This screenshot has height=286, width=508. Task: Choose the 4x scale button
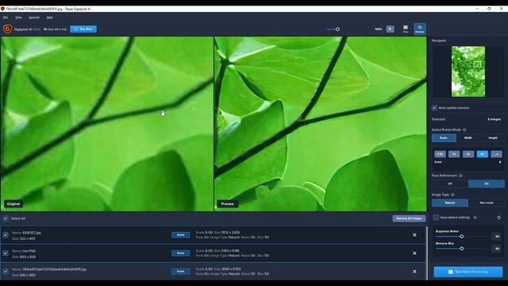click(x=468, y=154)
